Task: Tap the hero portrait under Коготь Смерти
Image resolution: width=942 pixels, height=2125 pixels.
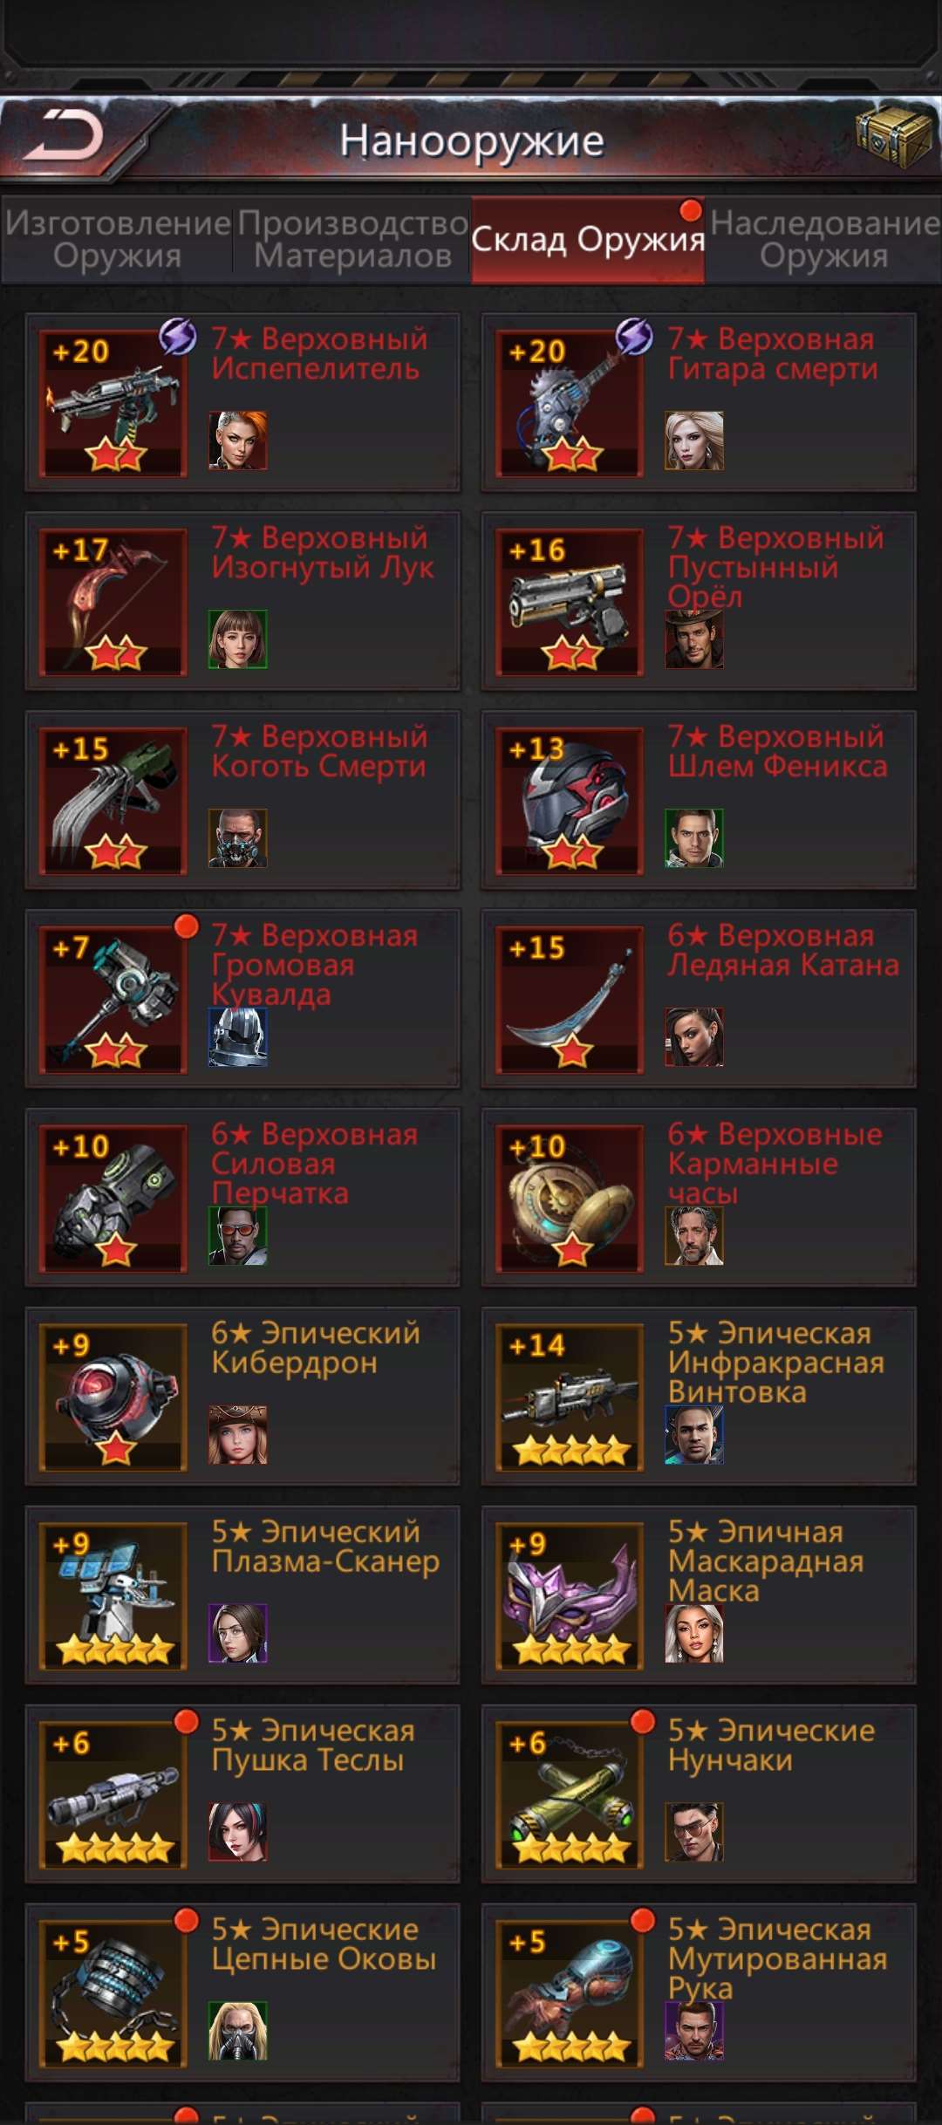Action: click(x=238, y=838)
